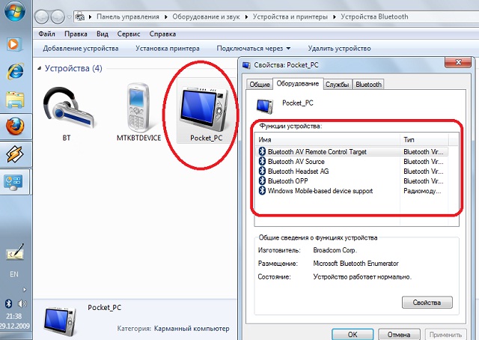Select Bluetooth Headset AG row
This screenshot has width=479, height=340.
point(351,171)
